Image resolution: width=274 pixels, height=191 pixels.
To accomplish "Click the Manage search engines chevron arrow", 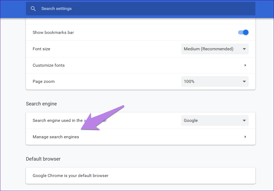I will 245,137.
